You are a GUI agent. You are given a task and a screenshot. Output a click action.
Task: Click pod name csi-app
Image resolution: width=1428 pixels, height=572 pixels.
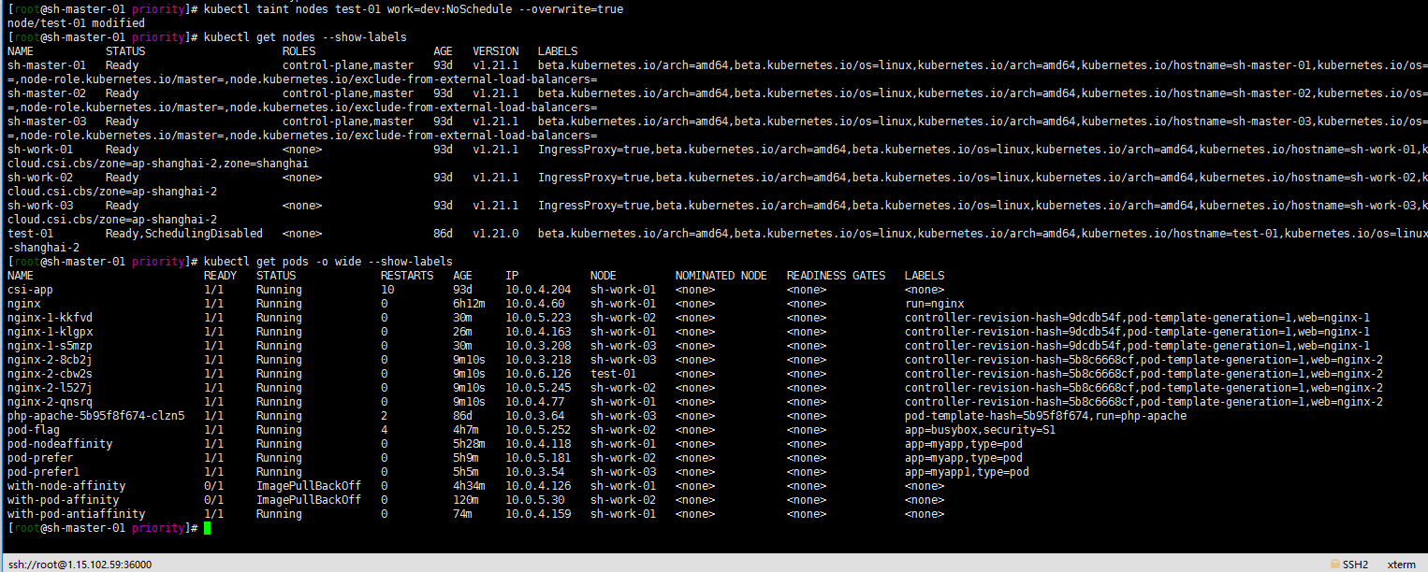click(29, 289)
